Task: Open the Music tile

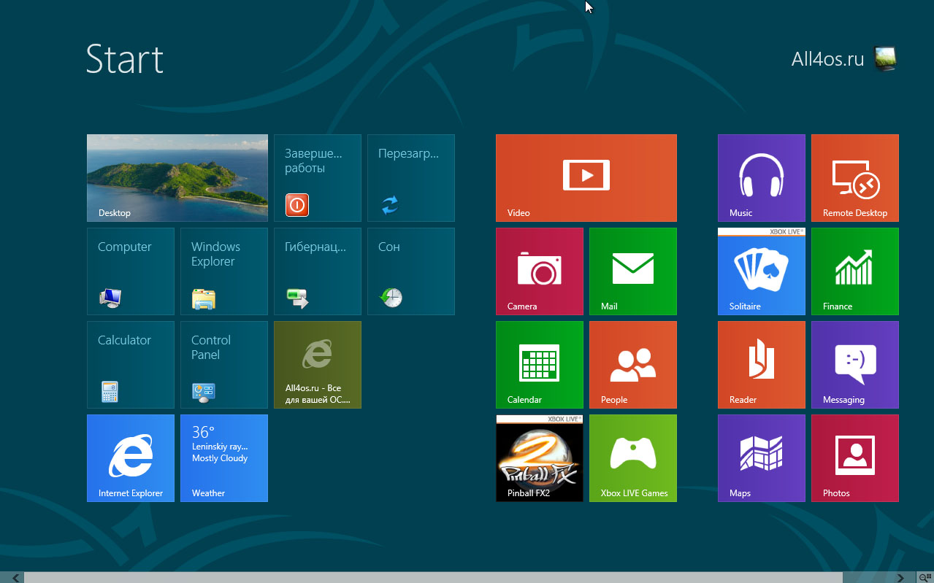Action: pos(762,178)
